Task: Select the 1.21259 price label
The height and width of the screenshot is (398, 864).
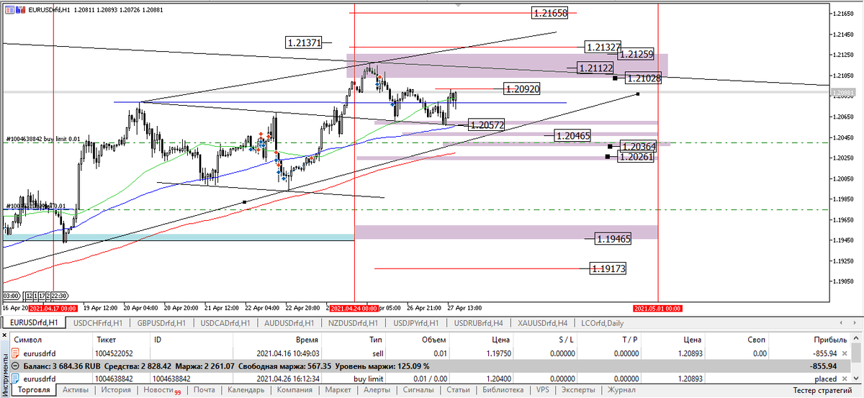Action: (636, 54)
